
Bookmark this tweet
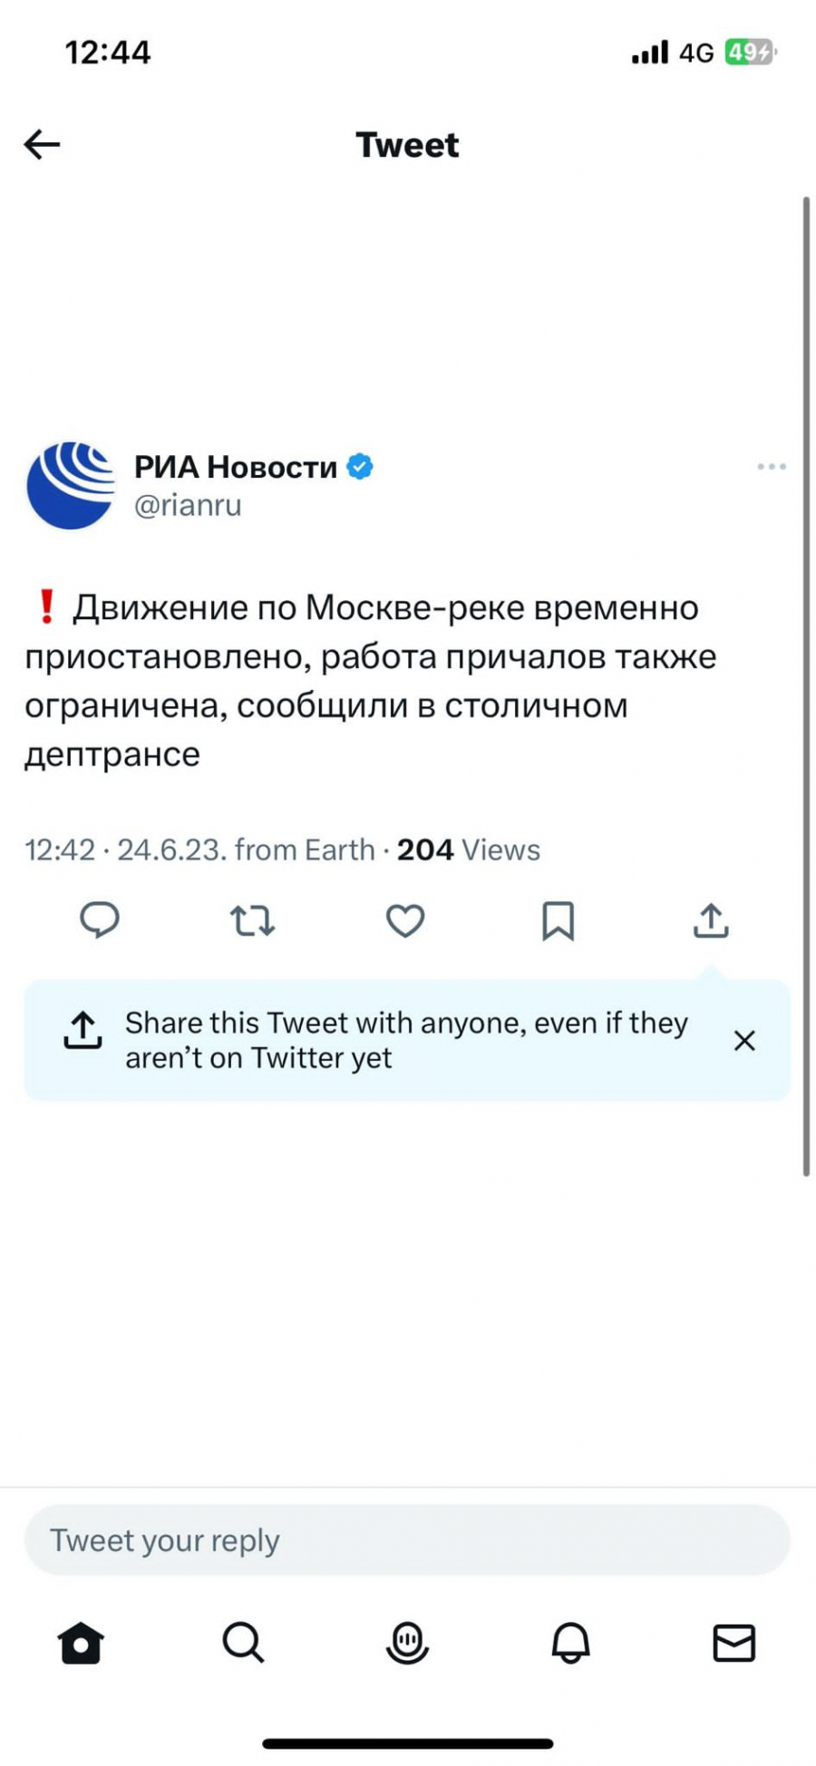pyautogui.click(x=559, y=922)
